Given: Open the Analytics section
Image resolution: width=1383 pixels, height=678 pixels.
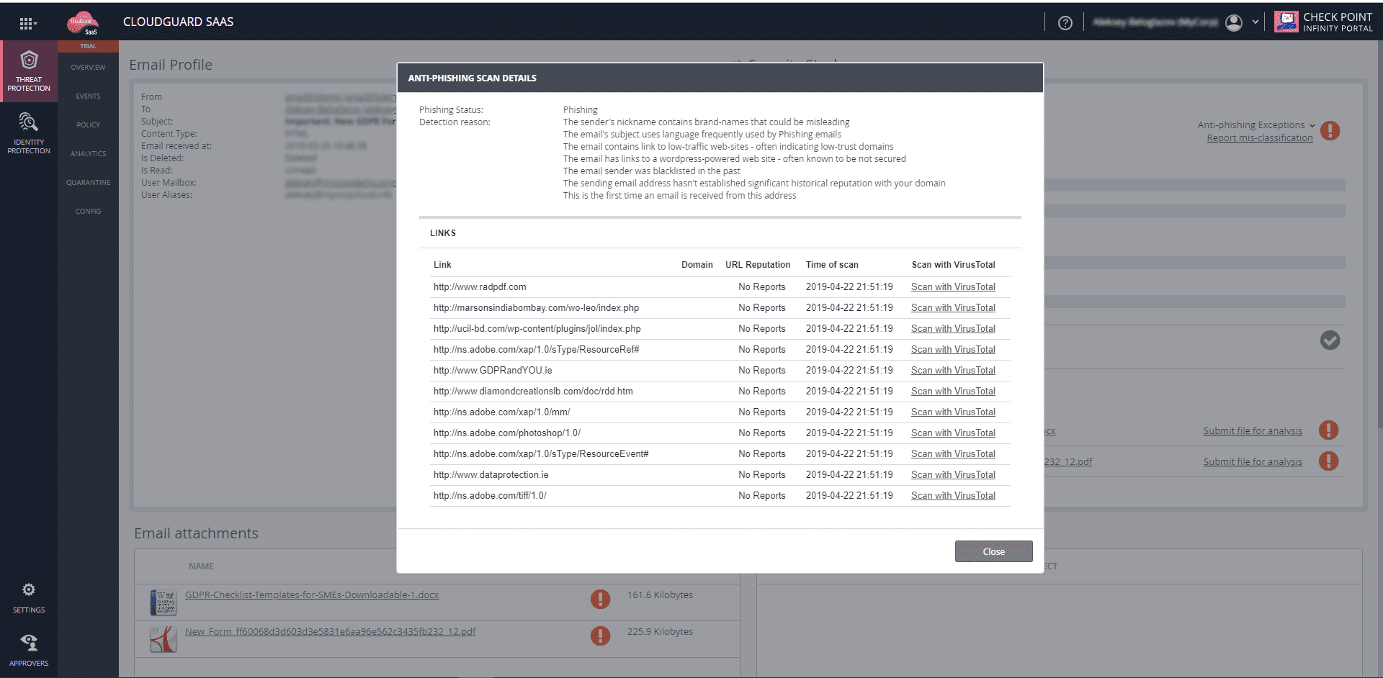Looking at the screenshot, I should (88, 154).
